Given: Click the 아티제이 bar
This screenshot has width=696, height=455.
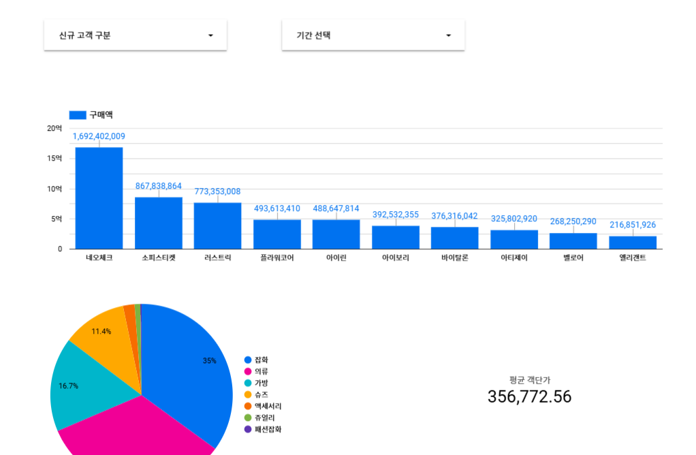Looking at the screenshot, I should click(514, 239).
